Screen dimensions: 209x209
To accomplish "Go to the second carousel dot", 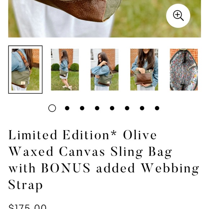I will pyautogui.click(x=67, y=108).
